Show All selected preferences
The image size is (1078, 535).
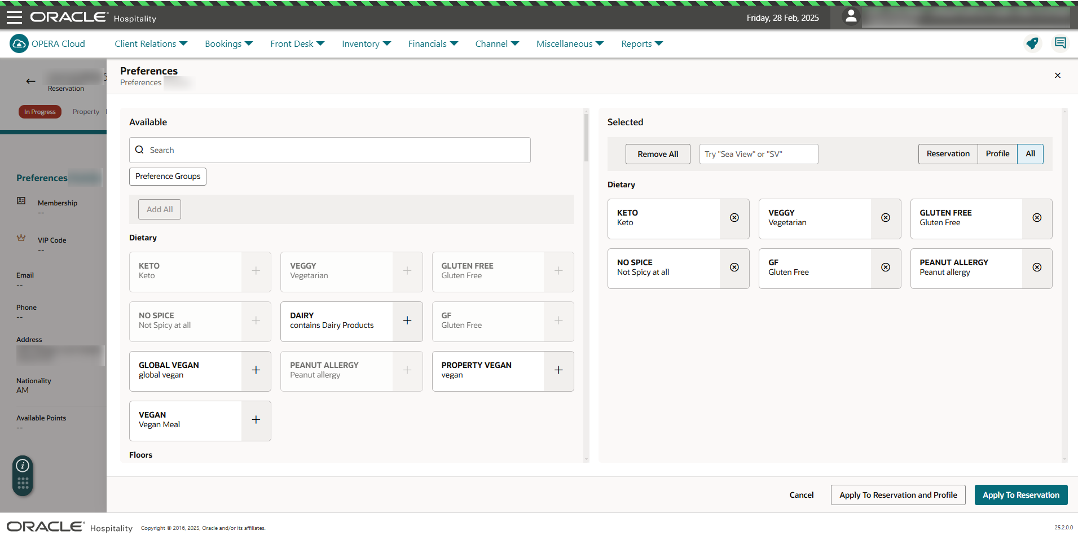click(x=1030, y=154)
